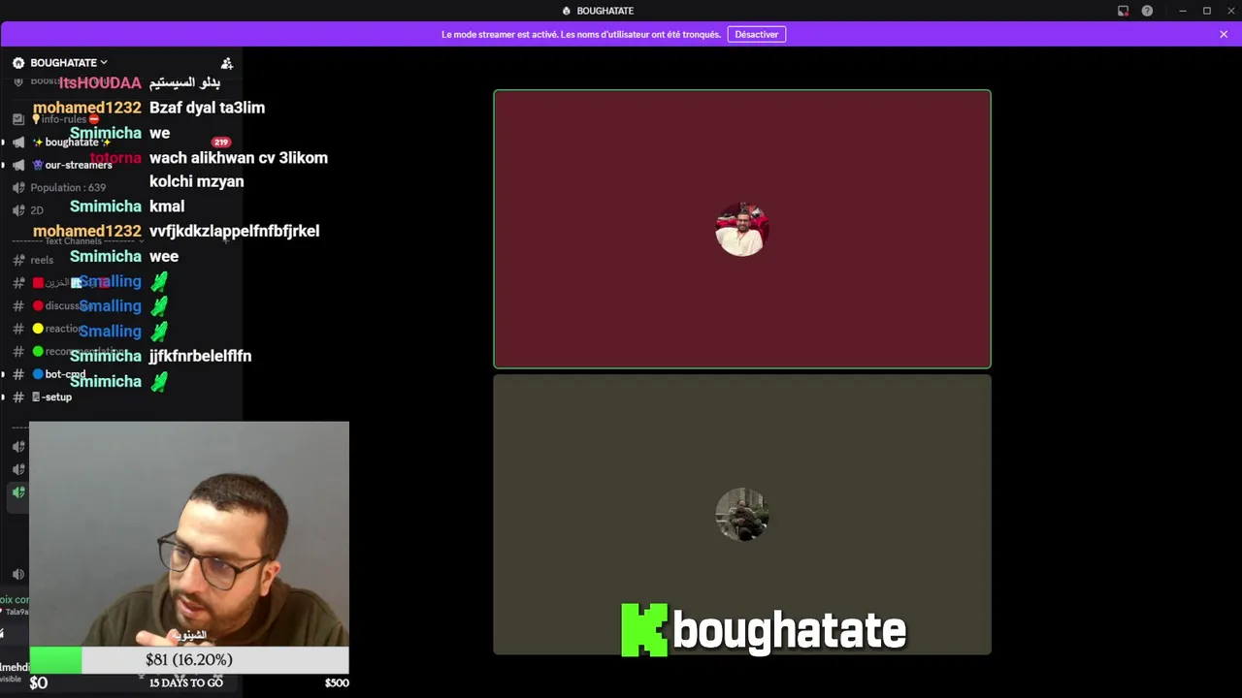Join the 2D voice channel
The height and width of the screenshot is (698, 1242).
coord(37,210)
